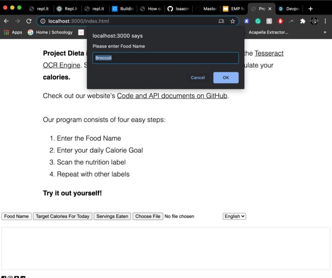Image resolution: width=332 pixels, height=278 pixels.
Task: Open the Apps grid bookmark
Action: pyautogui.click(x=13, y=32)
